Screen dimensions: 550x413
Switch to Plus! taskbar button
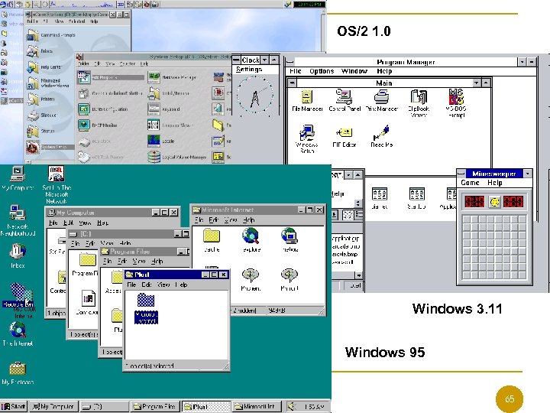(x=206, y=407)
